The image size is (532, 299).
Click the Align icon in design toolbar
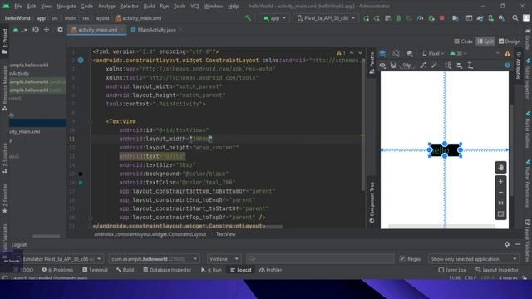pos(459,66)
